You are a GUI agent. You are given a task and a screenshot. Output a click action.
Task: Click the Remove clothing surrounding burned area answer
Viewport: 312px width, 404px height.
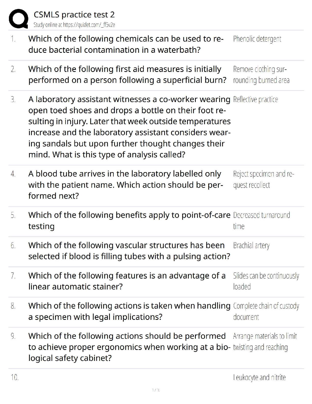tap(261, 74)
